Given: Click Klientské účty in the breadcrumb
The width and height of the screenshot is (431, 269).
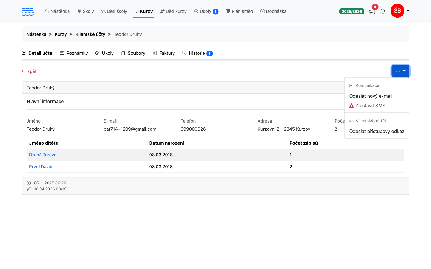Looking at the screenshot, I should [90, 34].
